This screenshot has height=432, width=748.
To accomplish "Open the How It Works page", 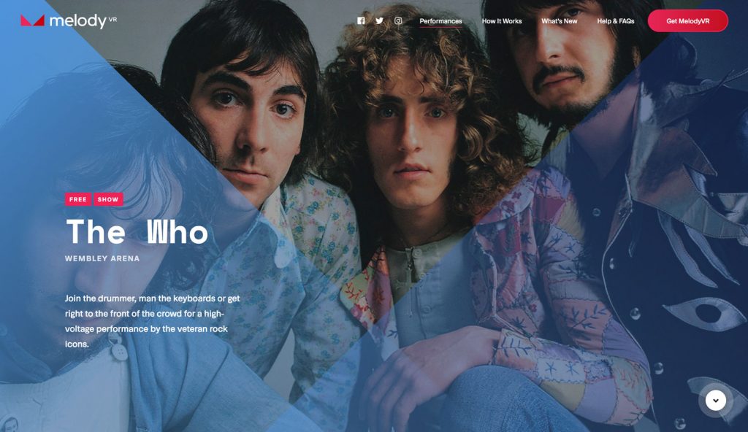I will tap(501, 21).
